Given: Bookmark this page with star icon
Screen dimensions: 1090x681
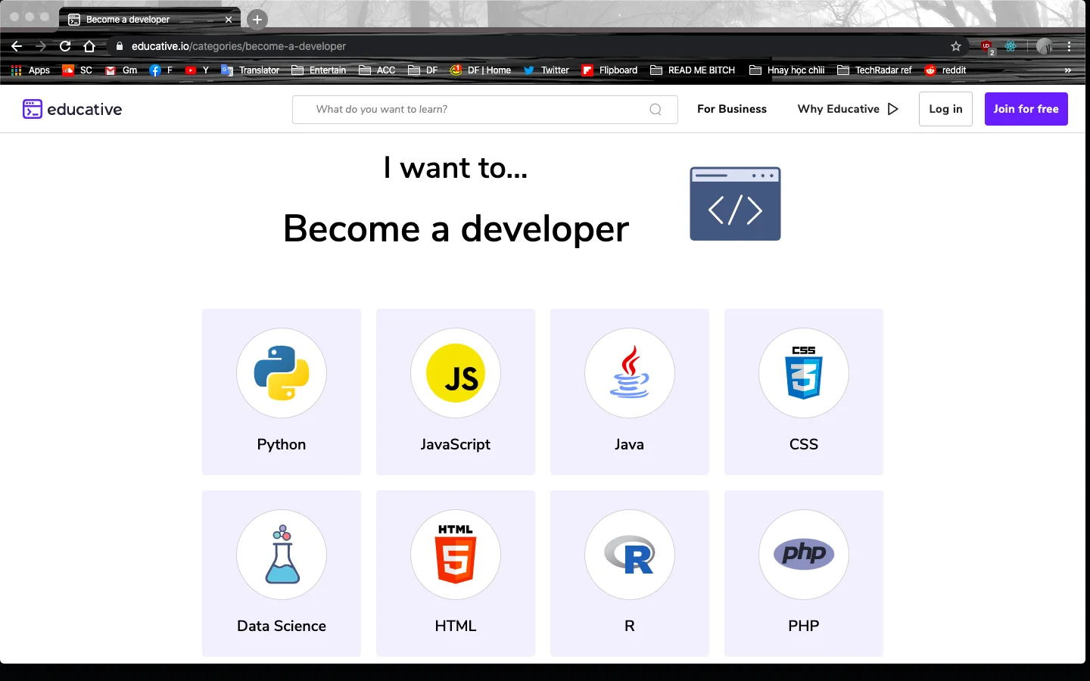Looking at the screenshot, I should [x=956, y=46].
